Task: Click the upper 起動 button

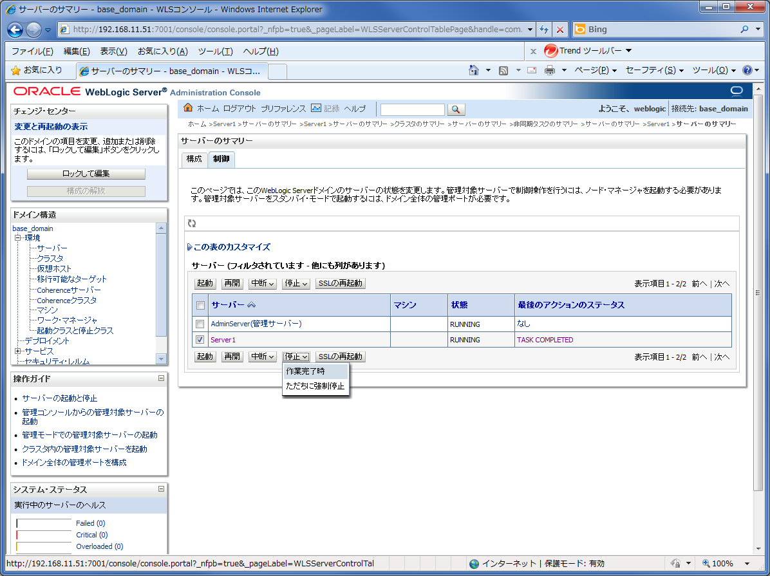Action: [x=205, y=283]
